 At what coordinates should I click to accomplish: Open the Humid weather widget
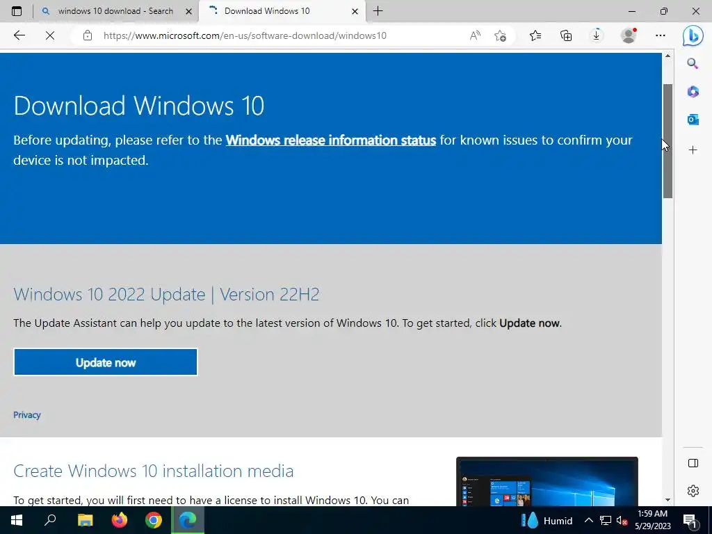[547, 520]
